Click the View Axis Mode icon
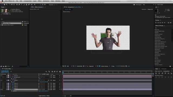This screenshot has height=97, width=173. [45, 5]
